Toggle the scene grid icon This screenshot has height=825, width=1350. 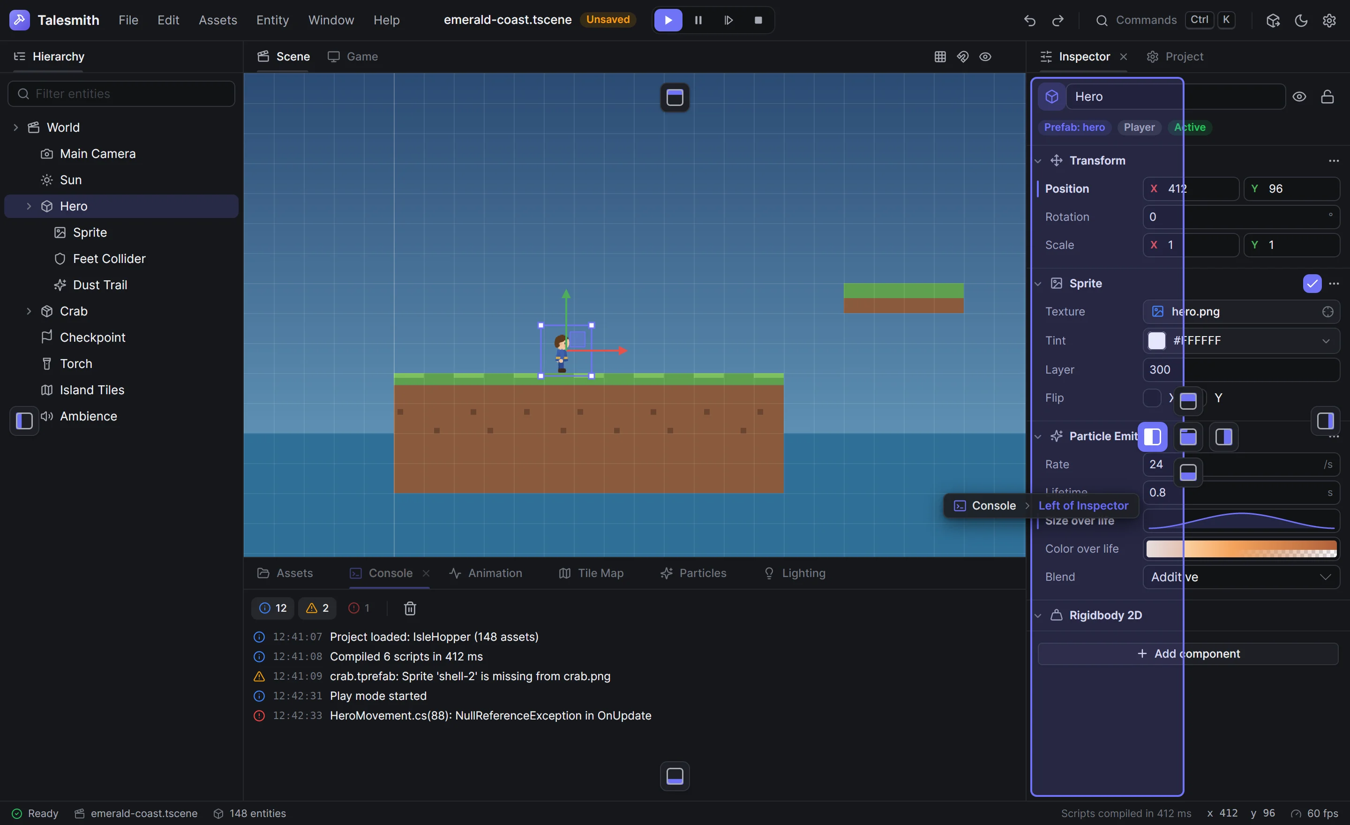coord(940,57)
